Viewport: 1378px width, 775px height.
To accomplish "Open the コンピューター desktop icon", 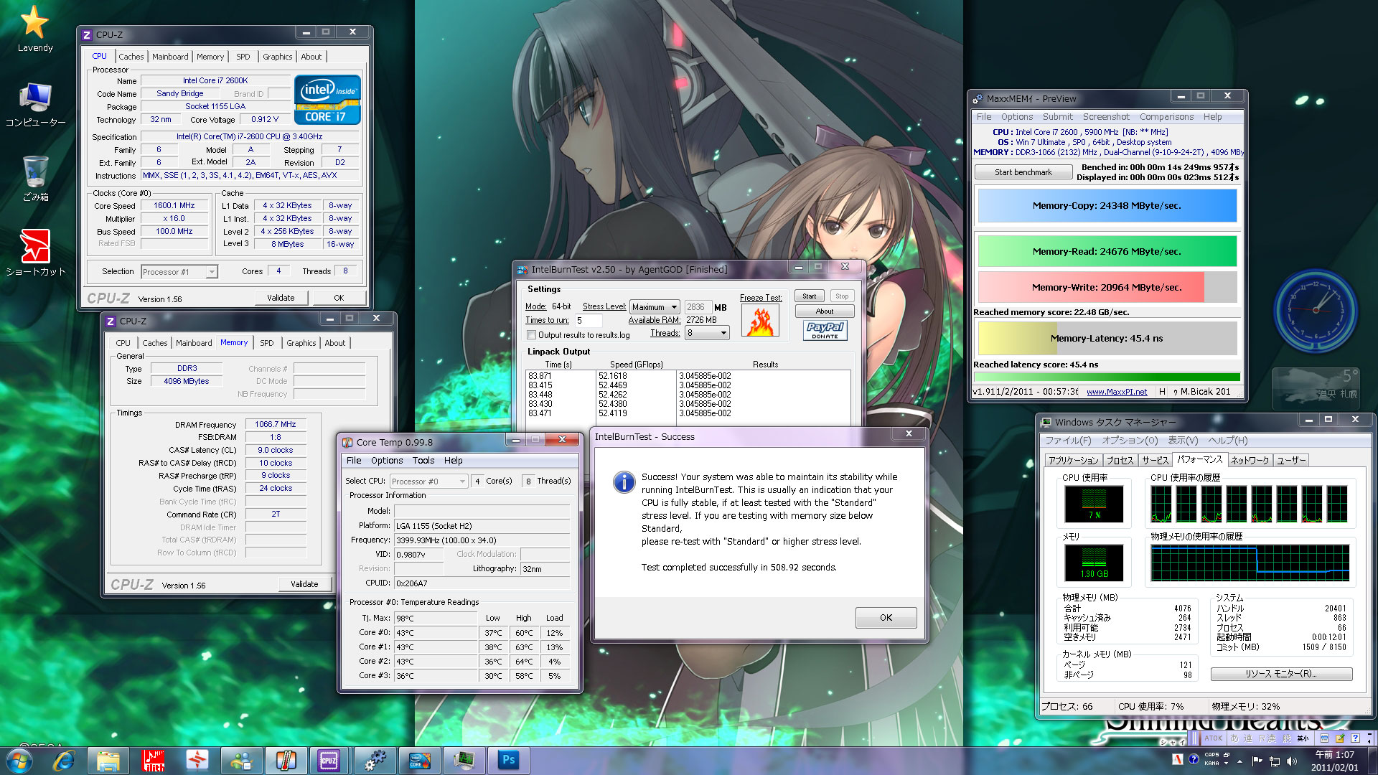I will tap(35, 105).
